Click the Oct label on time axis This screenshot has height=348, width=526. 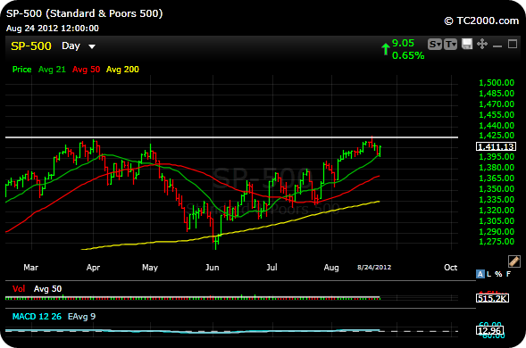450,268
